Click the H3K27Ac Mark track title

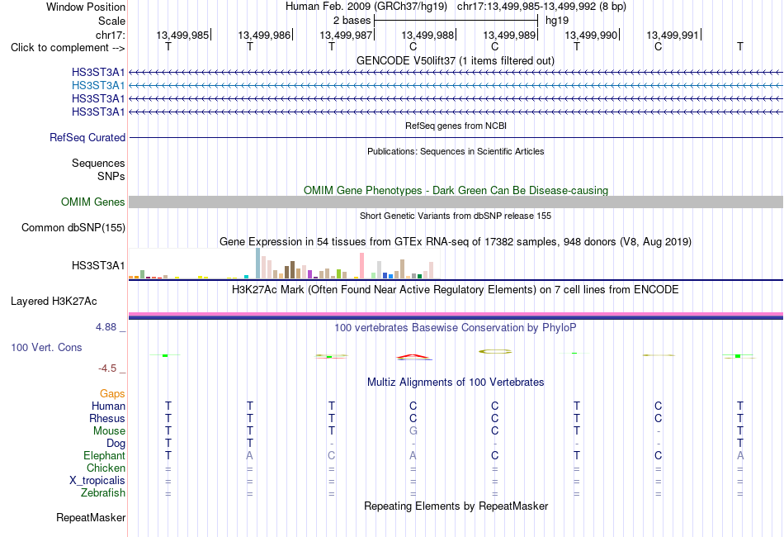455,289
